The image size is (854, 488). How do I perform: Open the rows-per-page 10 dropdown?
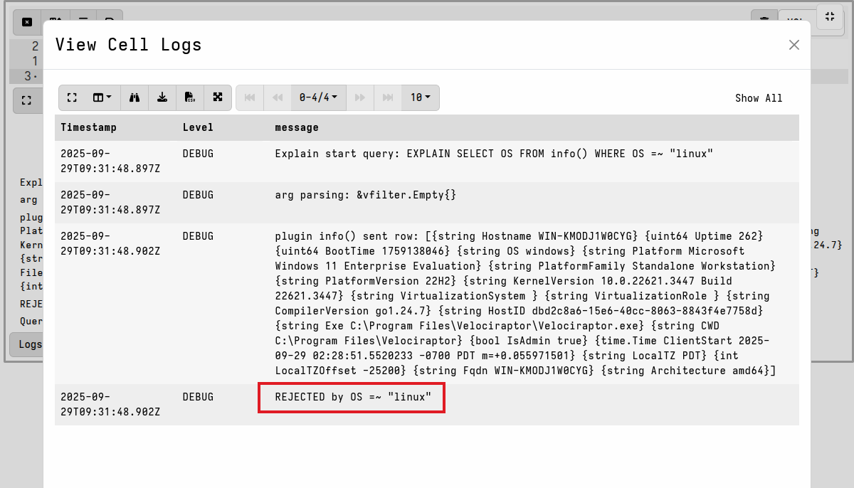click(x=421, y=97)
